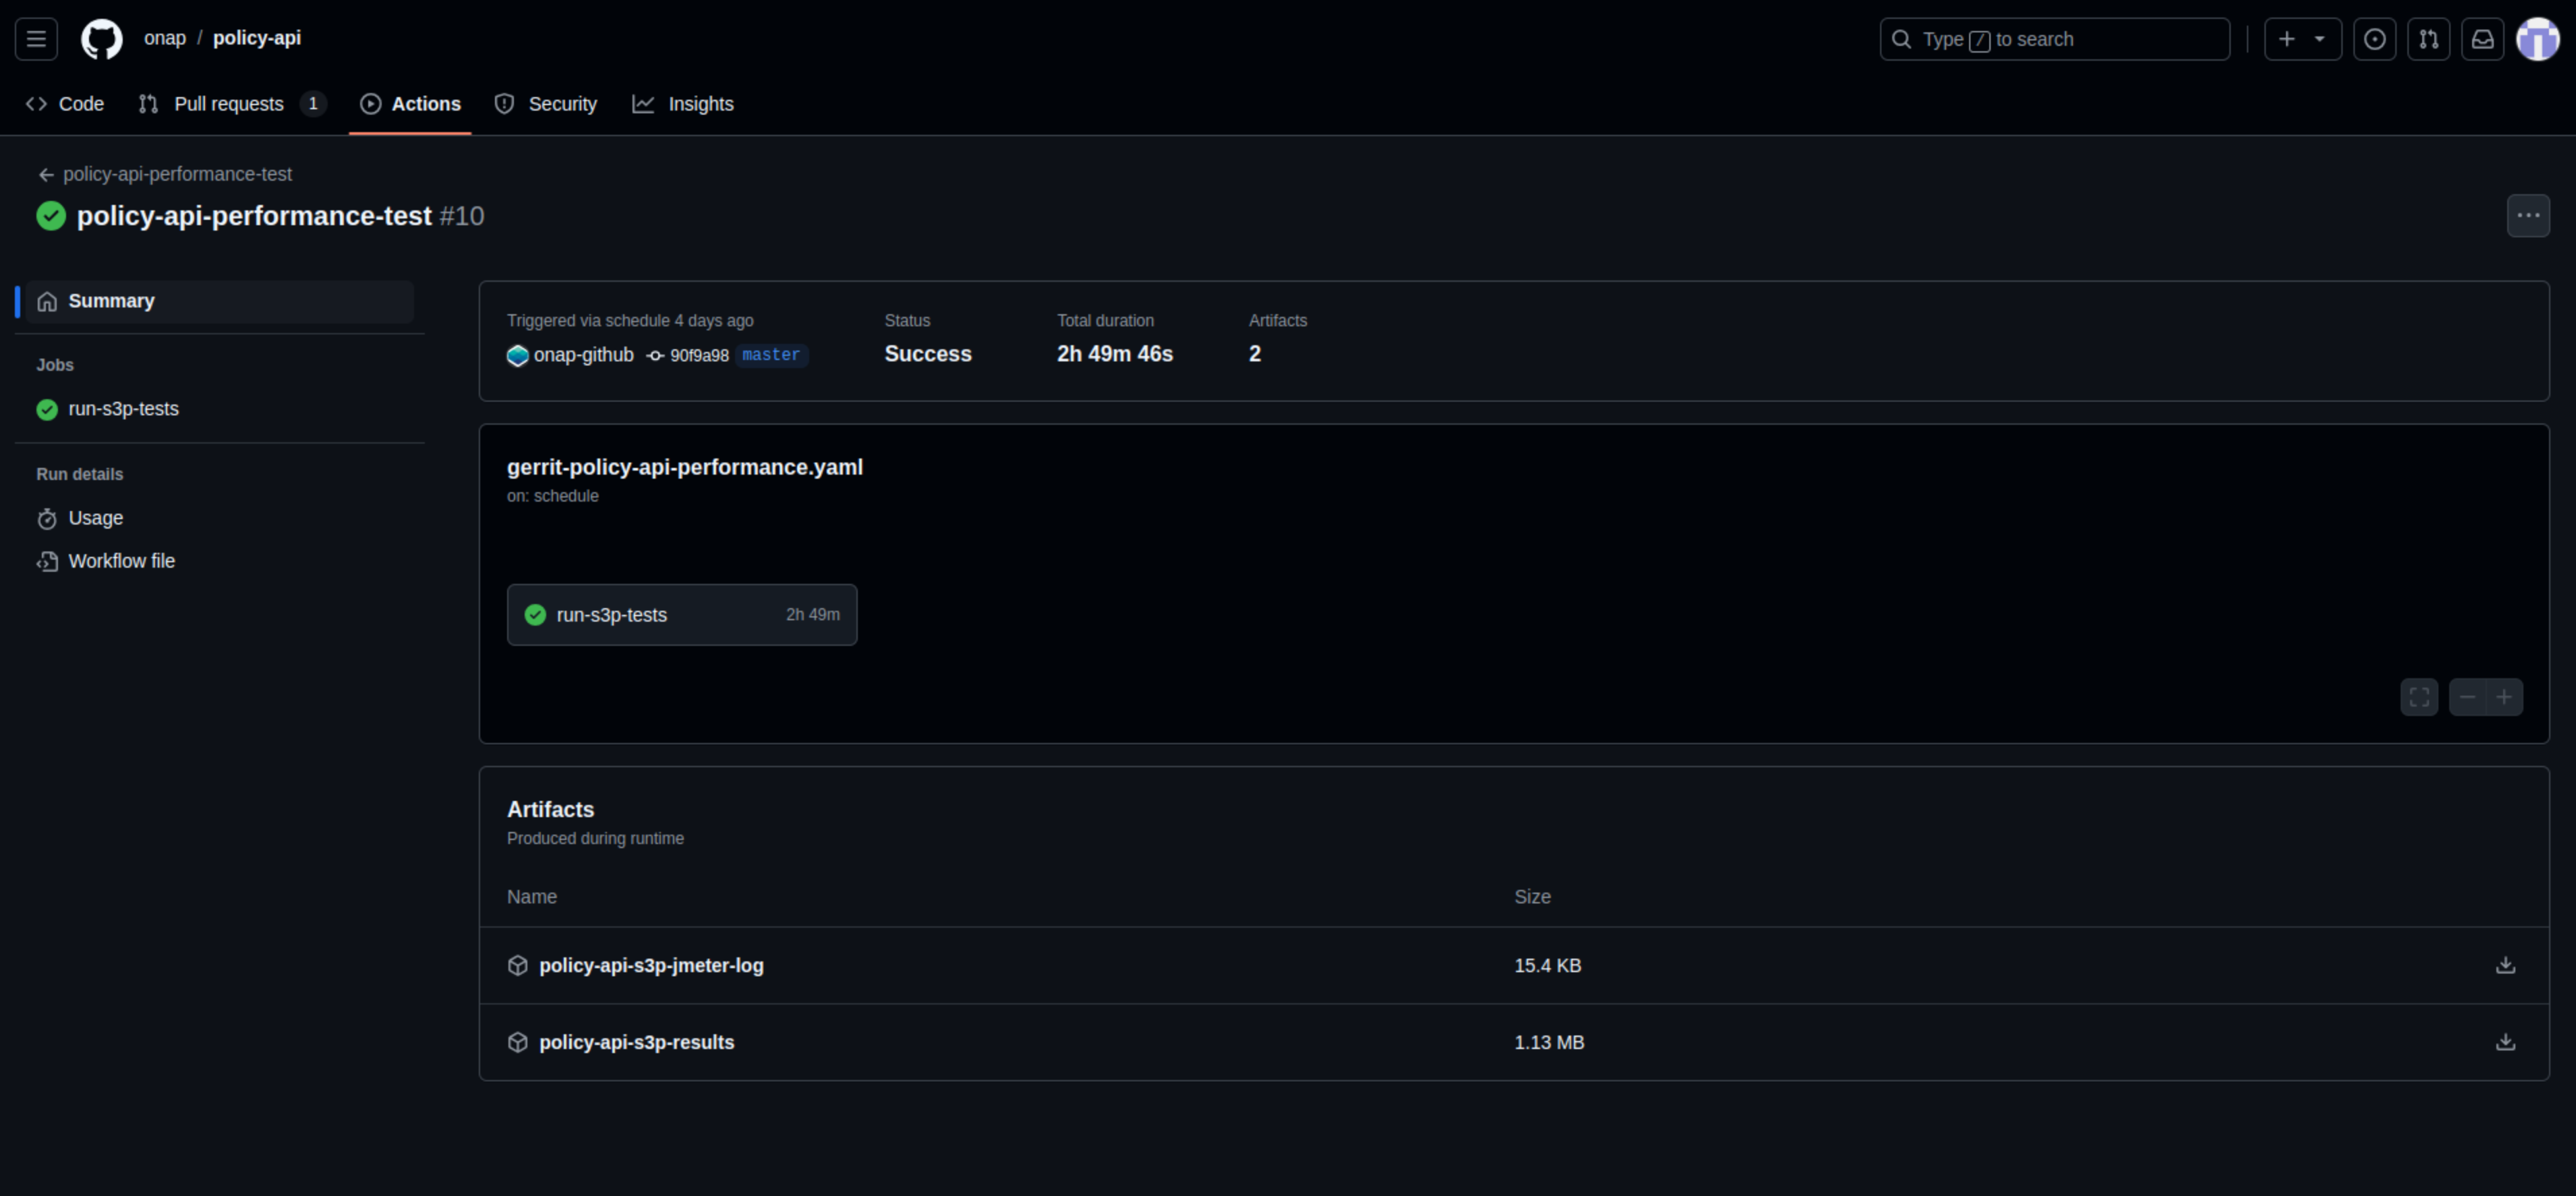The width and height of the screenshot is (2576, 1196).
Task: Open the Pull requests icon in header
Action: pyautogui.click(x=2428, y=39)
